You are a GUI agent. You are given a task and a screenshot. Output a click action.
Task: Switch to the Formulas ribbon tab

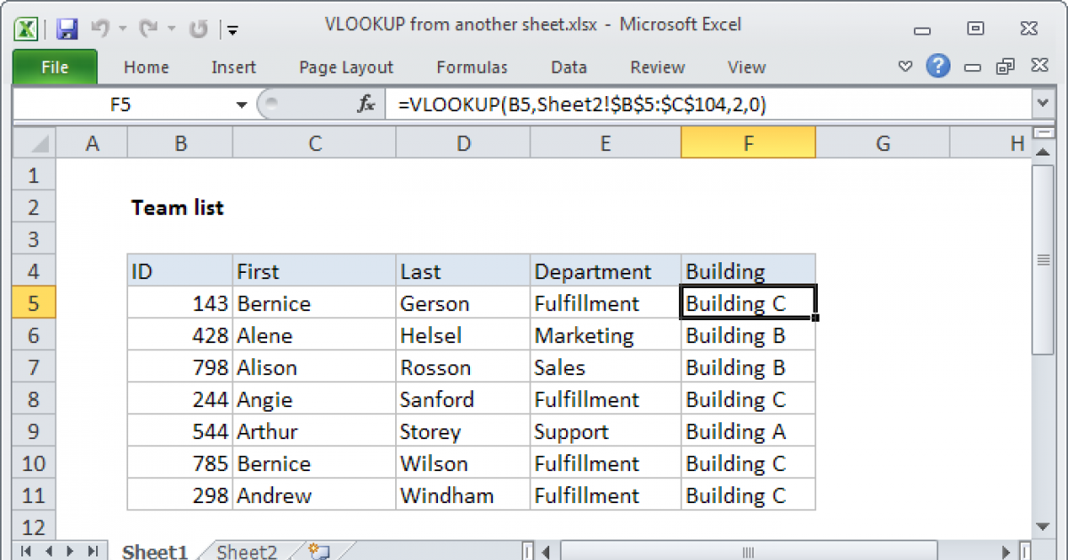pyautogui.click(x=472, y=67)
